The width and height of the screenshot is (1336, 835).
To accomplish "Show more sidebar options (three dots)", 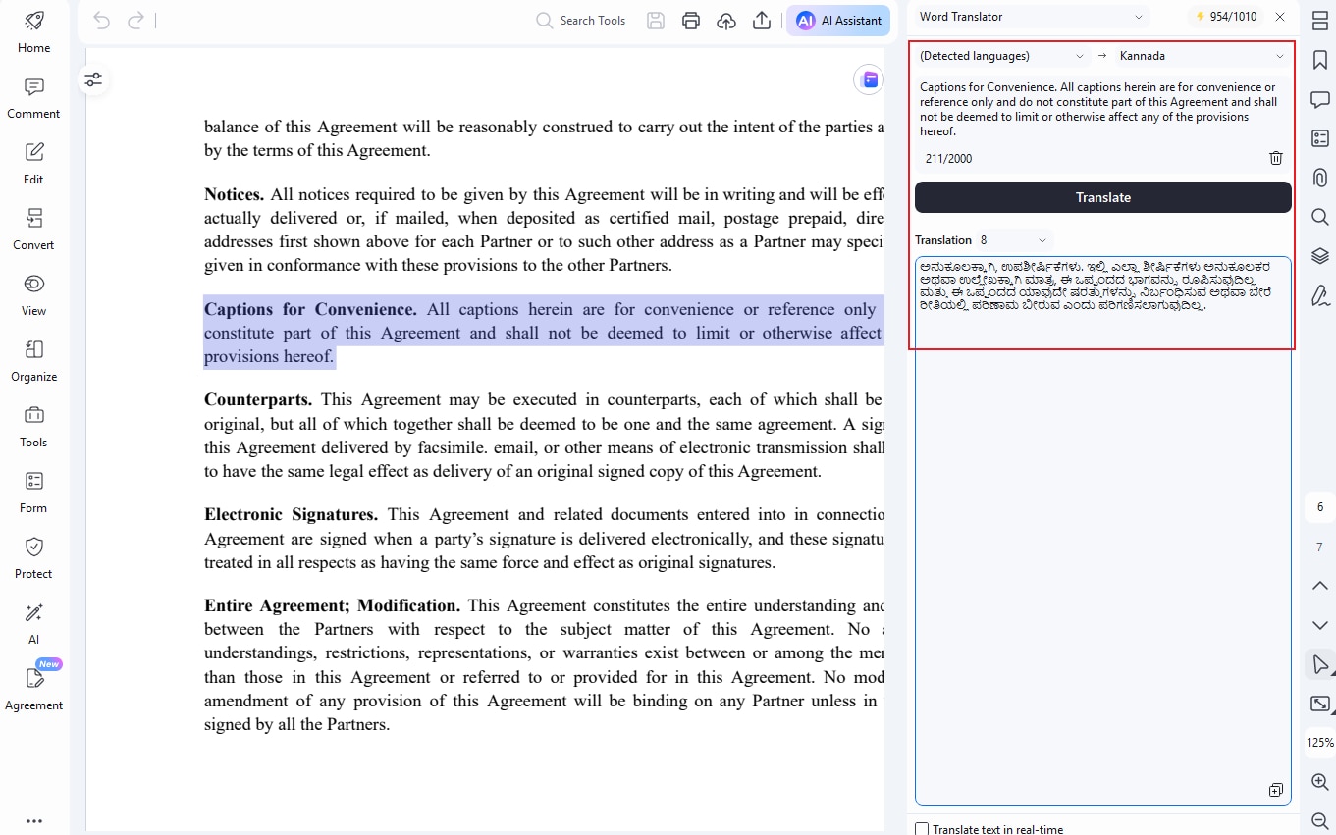I will pyautogui.click(x=34, y=821).
